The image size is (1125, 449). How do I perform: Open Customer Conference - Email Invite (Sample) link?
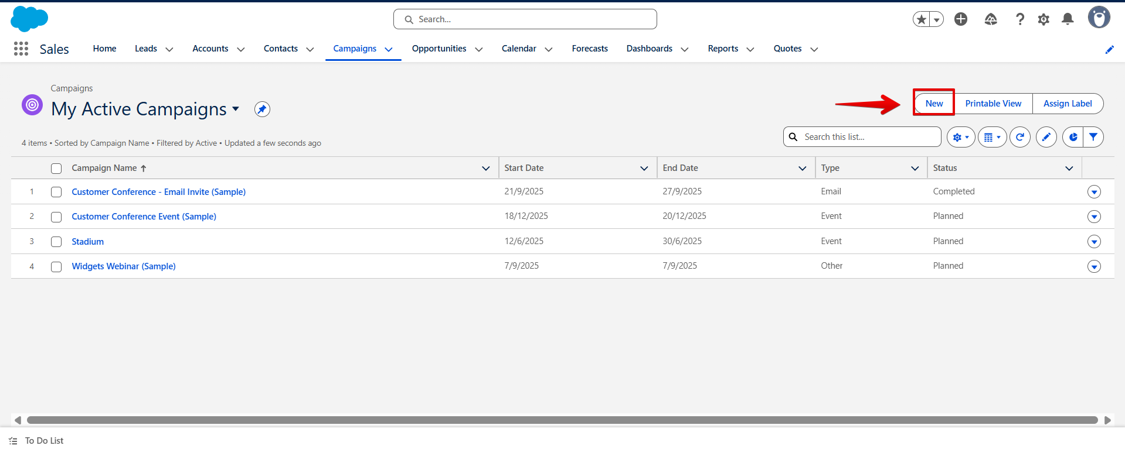tap(159, 192)
